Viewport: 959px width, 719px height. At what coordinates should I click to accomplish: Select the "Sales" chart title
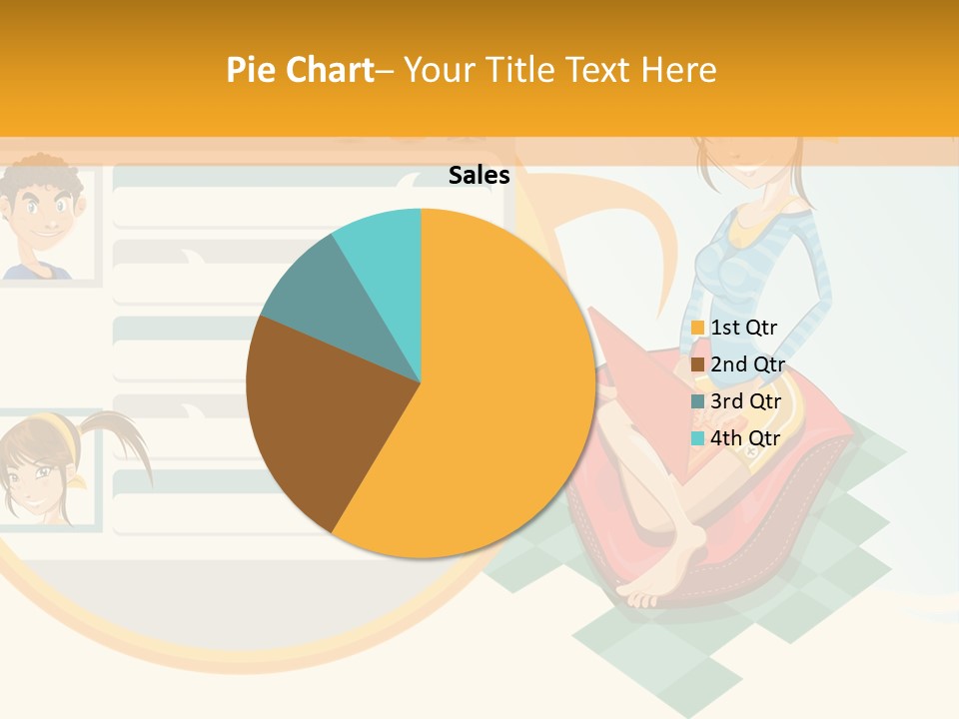pyautogui.click(x=479, y=176)
